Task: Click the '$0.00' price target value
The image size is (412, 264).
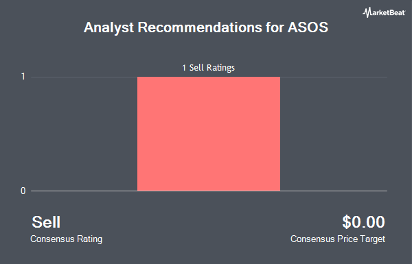Action: pyautogui.click(x=363, y=222)
